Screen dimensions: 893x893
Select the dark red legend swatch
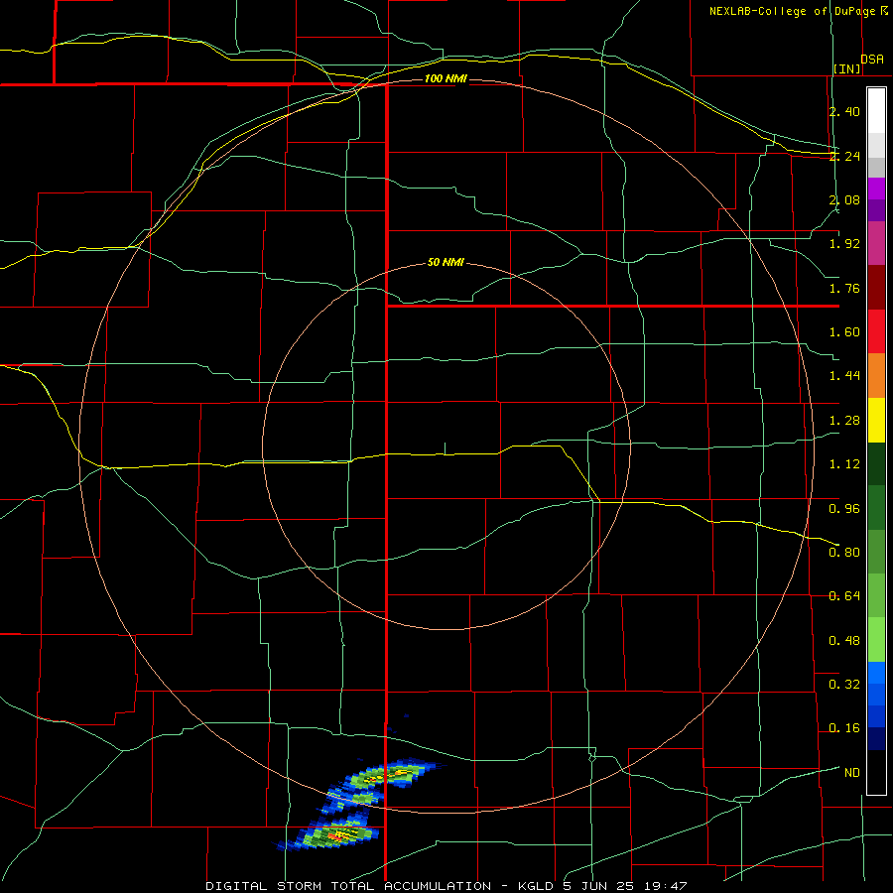[876, 288]
